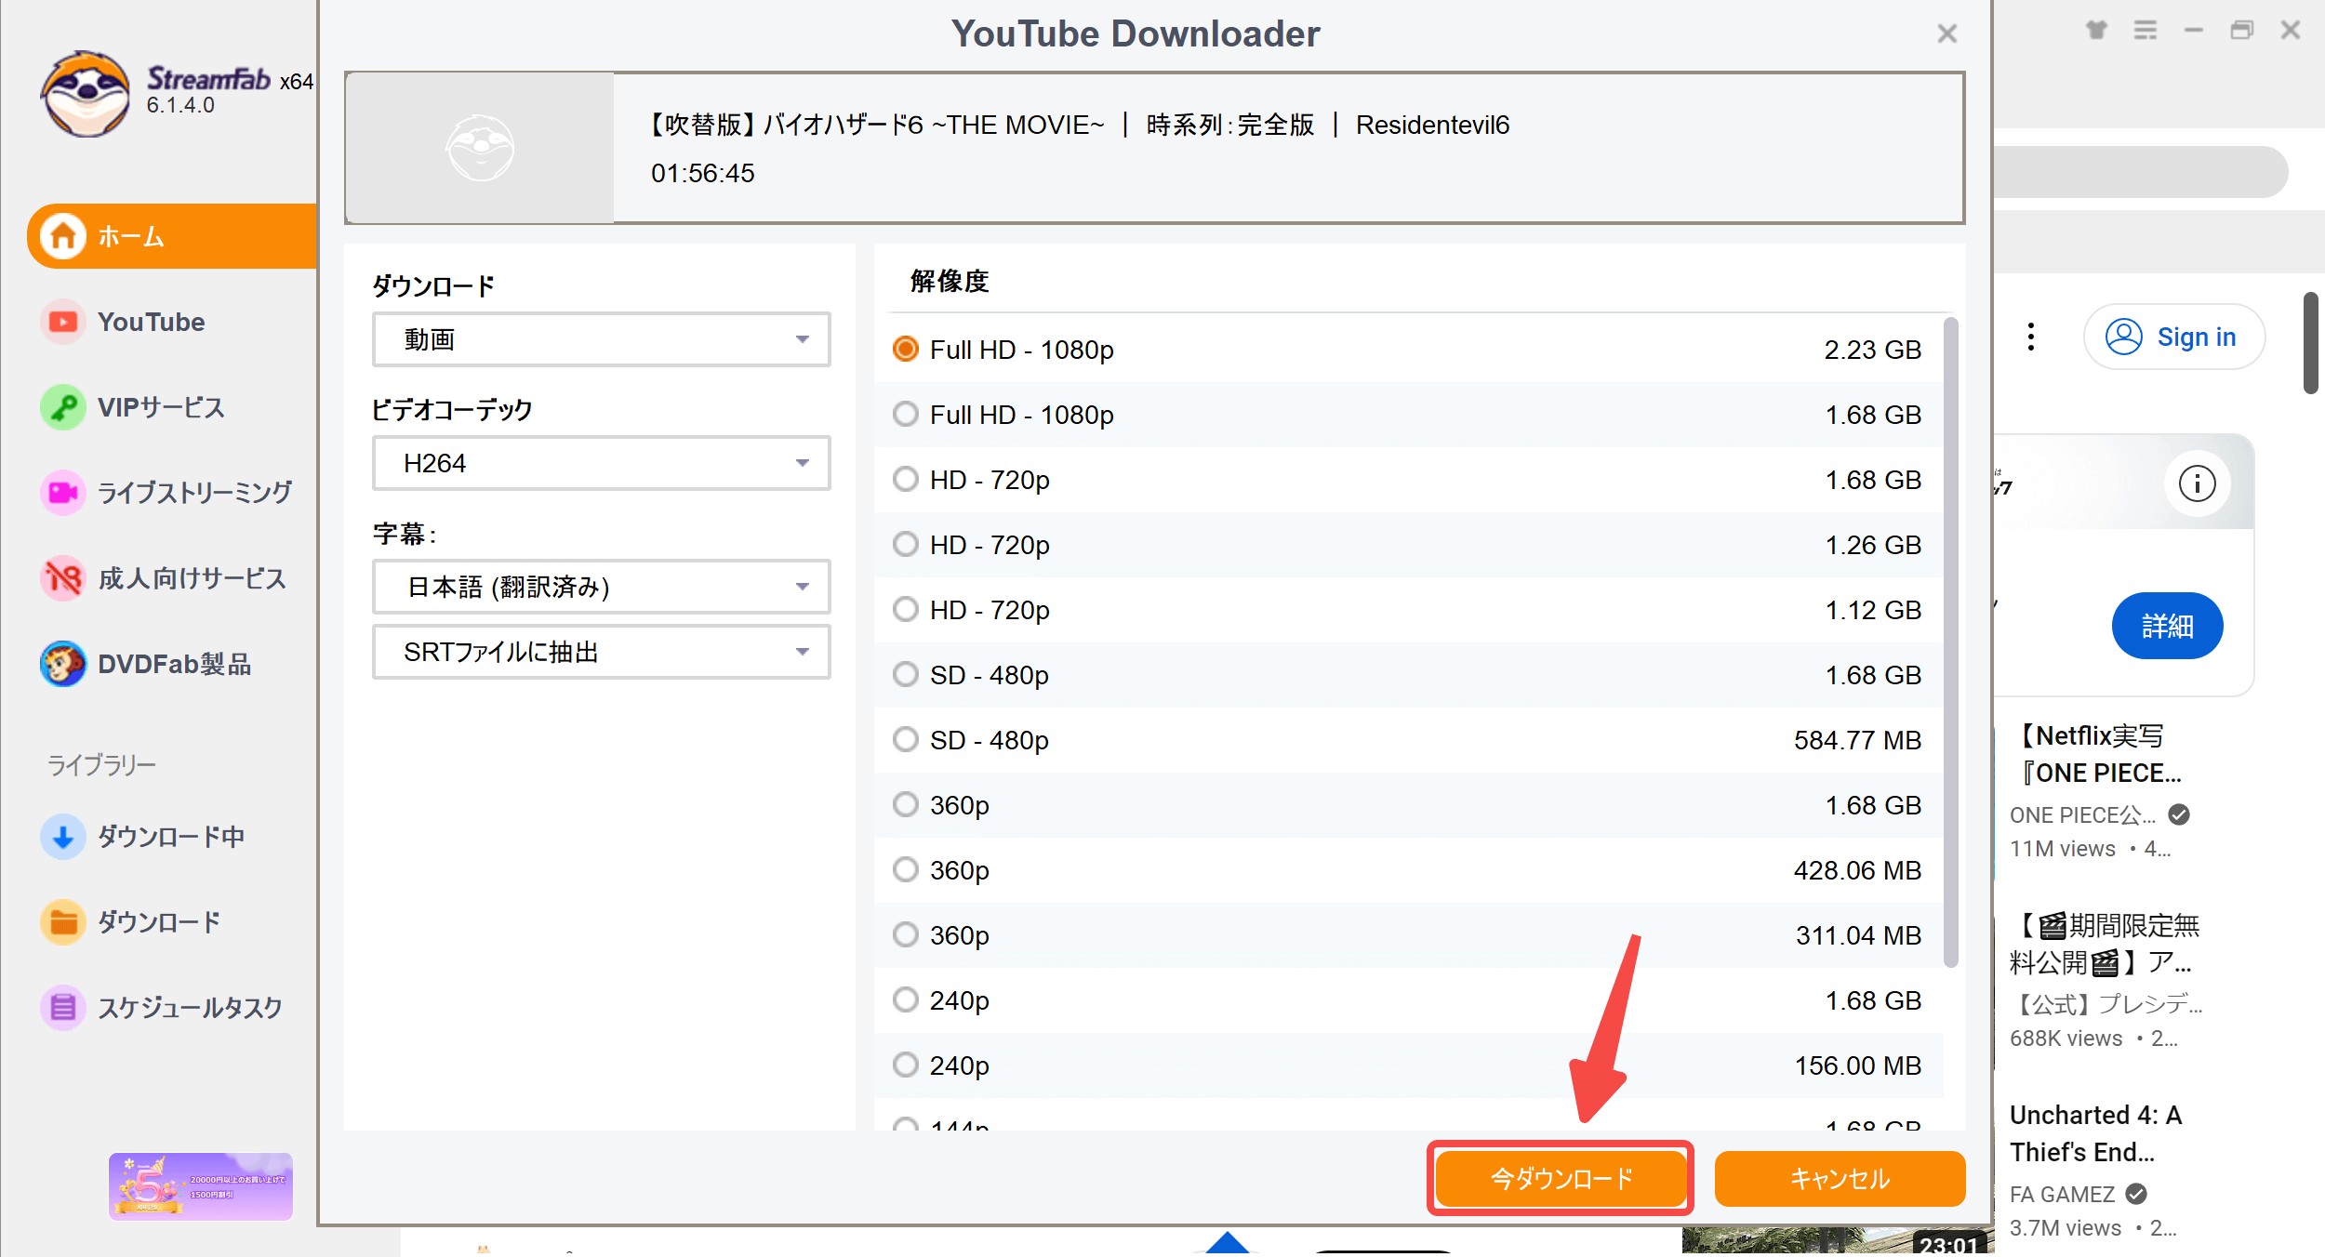Image resolution: width=2325 pixels, height=1257 pixels.
Task: Open Uncharted 4: A Thief's End video
Action: [x=2096, y=1133]
